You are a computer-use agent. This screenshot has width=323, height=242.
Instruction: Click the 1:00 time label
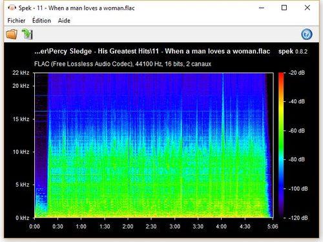81,227
